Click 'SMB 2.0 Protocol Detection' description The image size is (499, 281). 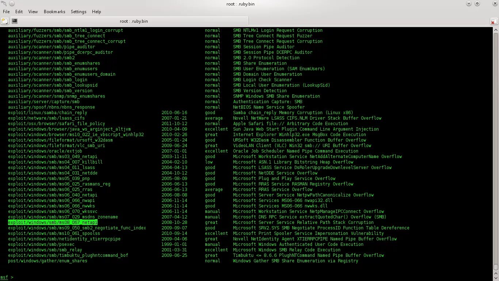266,58
